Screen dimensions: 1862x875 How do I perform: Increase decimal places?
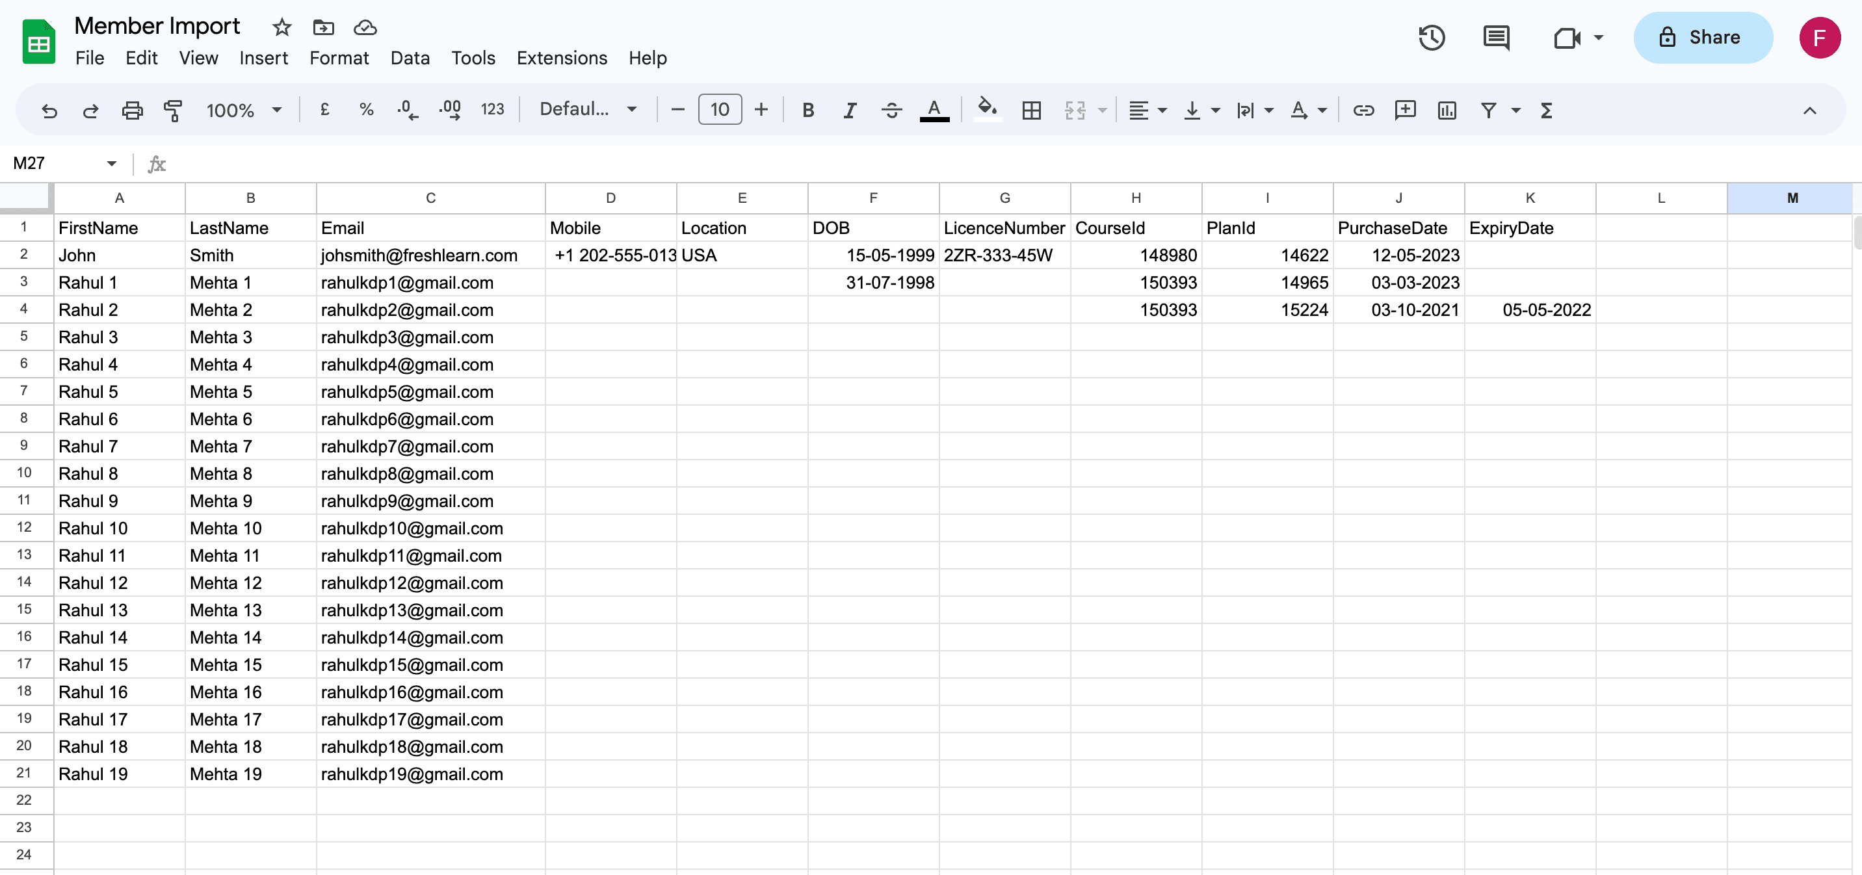point(451,110)
